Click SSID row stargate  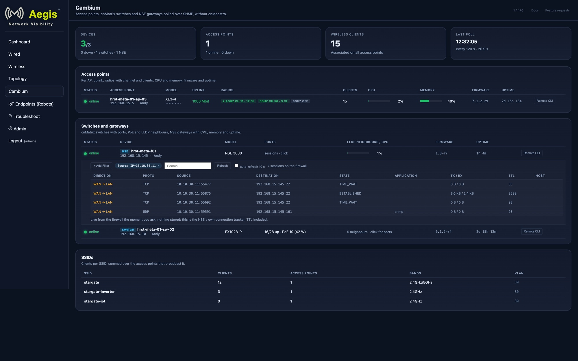click(x=323, y=282)
